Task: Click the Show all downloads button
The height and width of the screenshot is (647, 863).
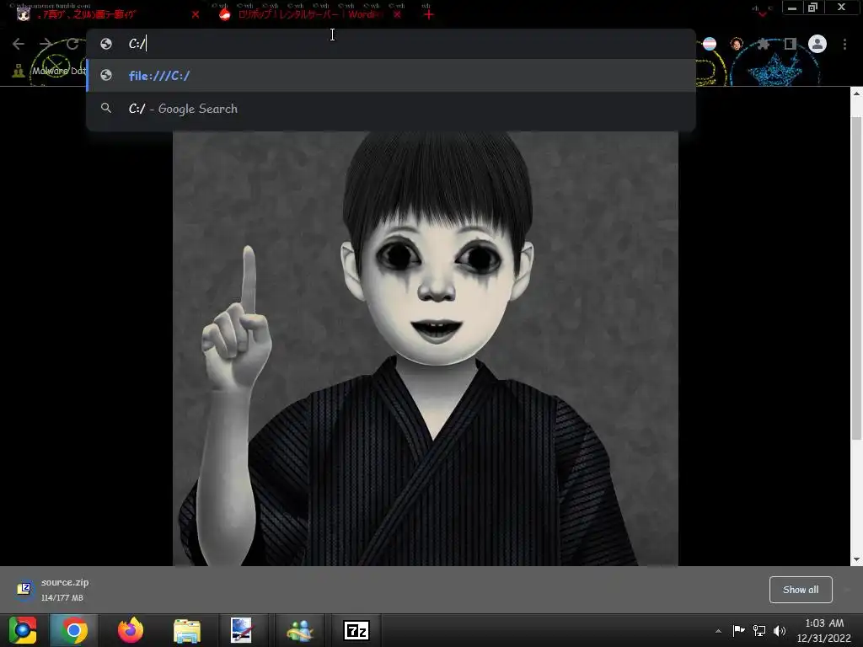Action: (801, 589)
